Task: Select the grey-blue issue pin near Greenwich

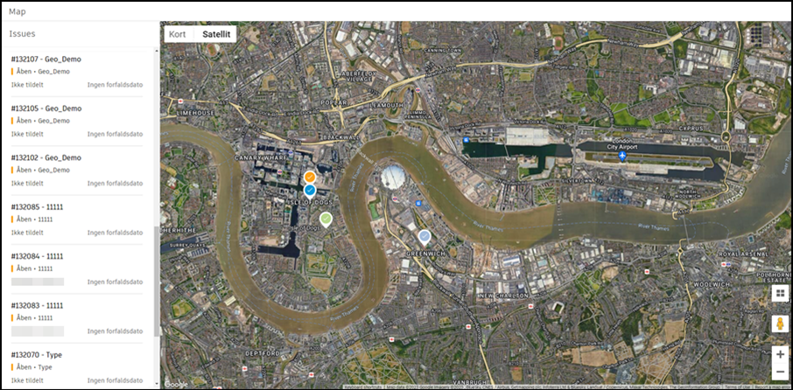Action: click(425, 236)
